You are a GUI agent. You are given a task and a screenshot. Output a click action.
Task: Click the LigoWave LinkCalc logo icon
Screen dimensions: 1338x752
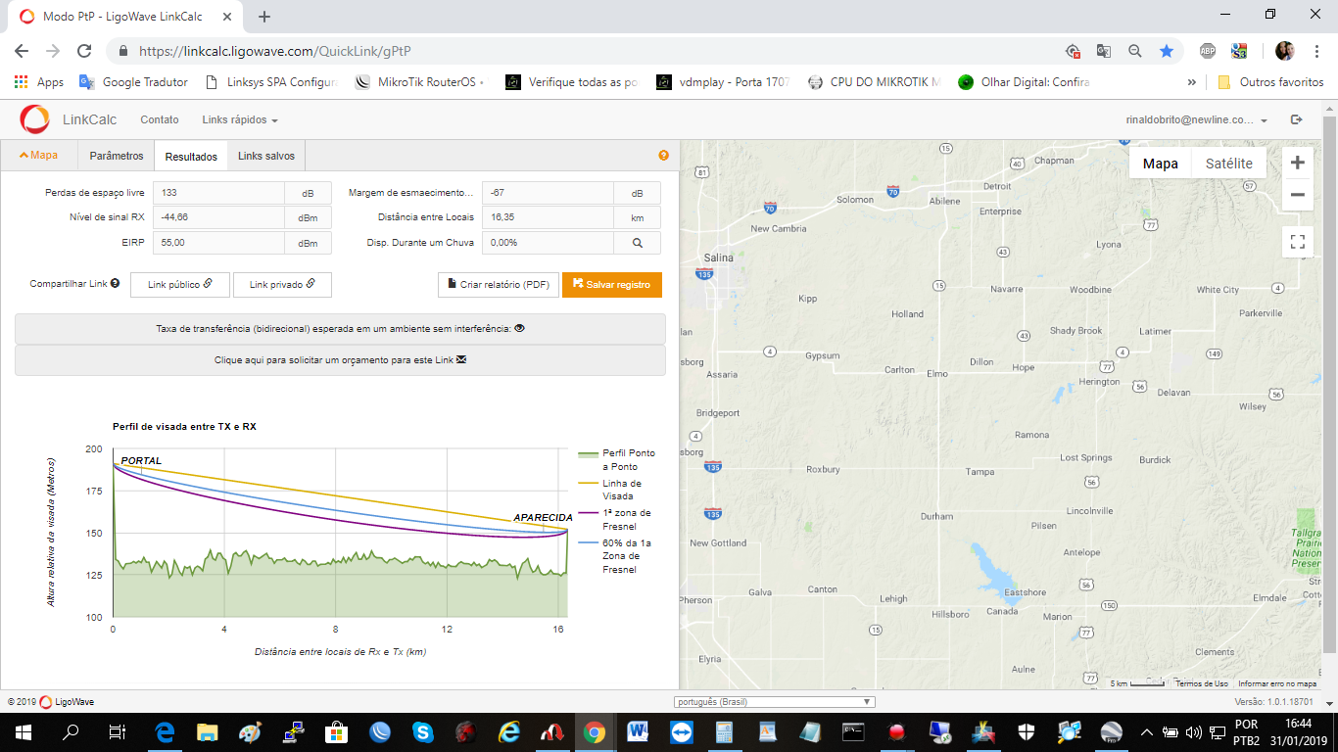[x=34, y=119]
